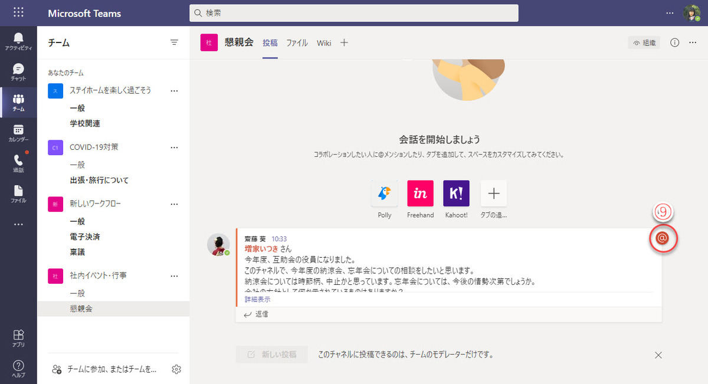Click the Microsoft Teams title text
Screen dimensions: 708x384
(x=84, y=13)
